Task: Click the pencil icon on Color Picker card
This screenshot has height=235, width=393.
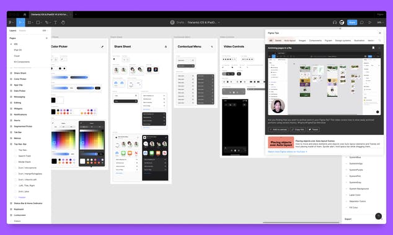Action: 102,47
